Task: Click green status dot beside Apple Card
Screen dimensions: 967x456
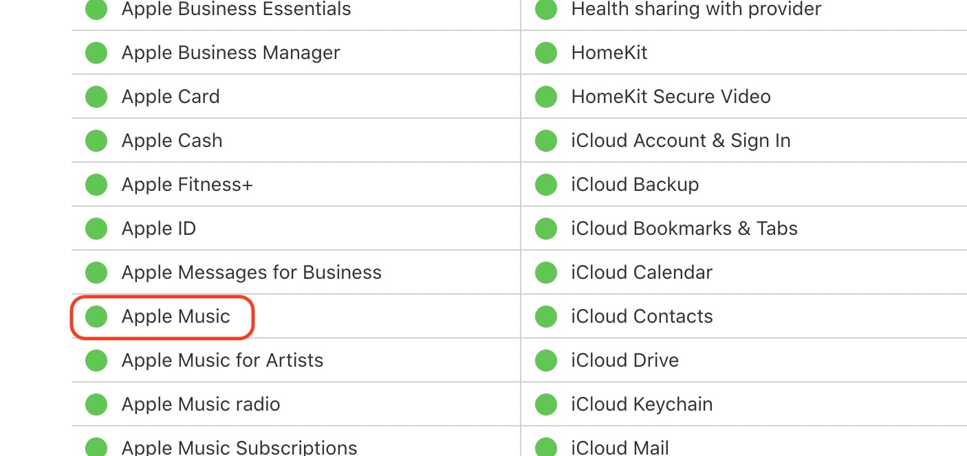Action: pyautogui.click(x=96, y=97)
